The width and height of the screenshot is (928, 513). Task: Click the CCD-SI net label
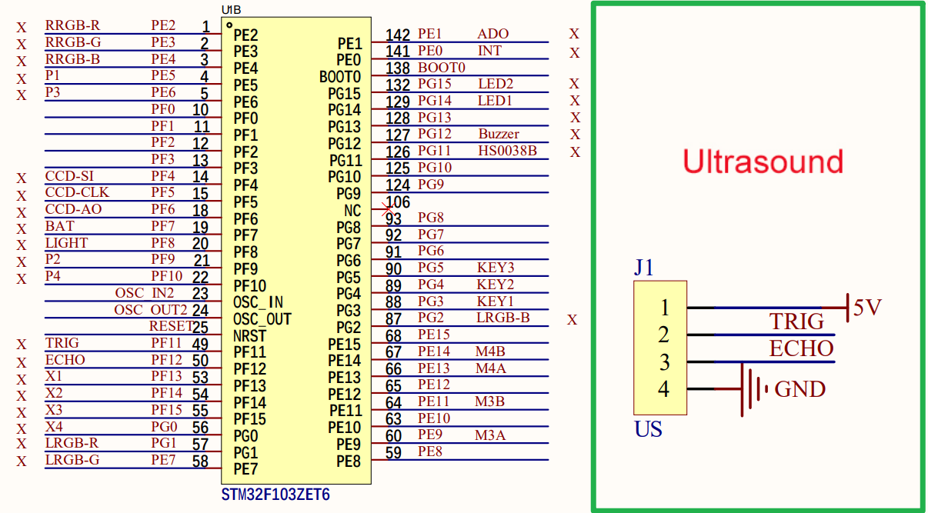click(69, 176)
